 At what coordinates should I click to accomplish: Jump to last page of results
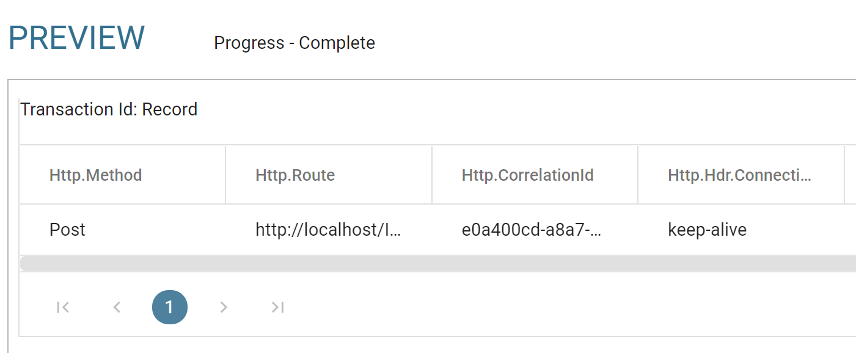click(x=277, y=307)
